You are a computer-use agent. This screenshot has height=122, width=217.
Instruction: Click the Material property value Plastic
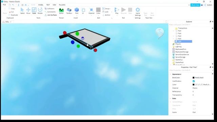195,88
